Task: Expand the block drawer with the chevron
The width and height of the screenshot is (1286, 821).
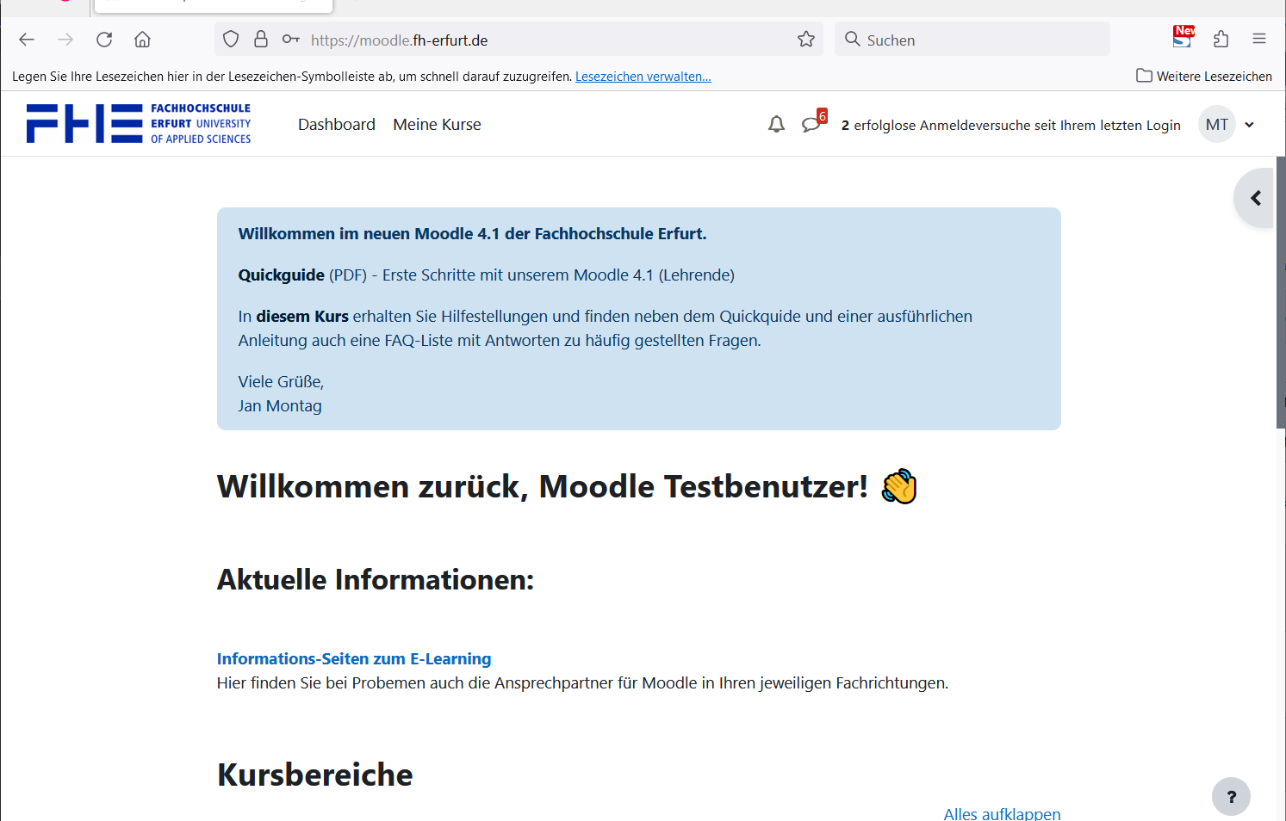Action: [x=1255, y=199]
